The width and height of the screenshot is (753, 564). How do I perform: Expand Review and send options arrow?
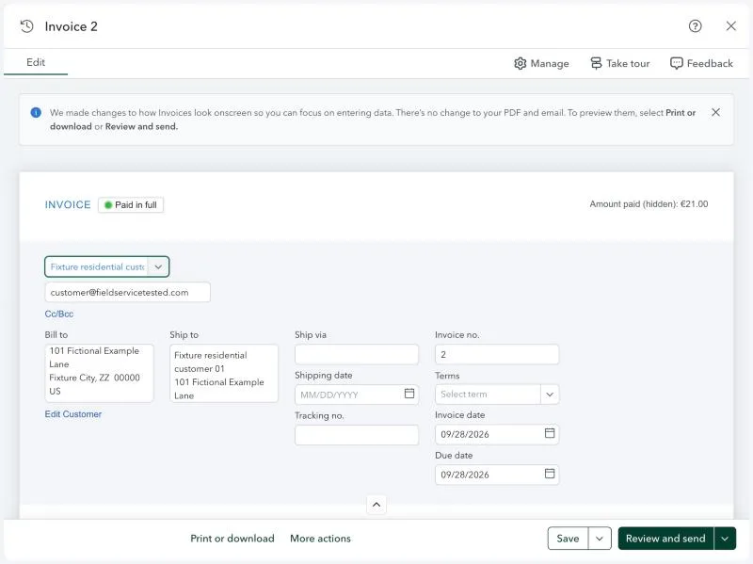coord(725,539)
